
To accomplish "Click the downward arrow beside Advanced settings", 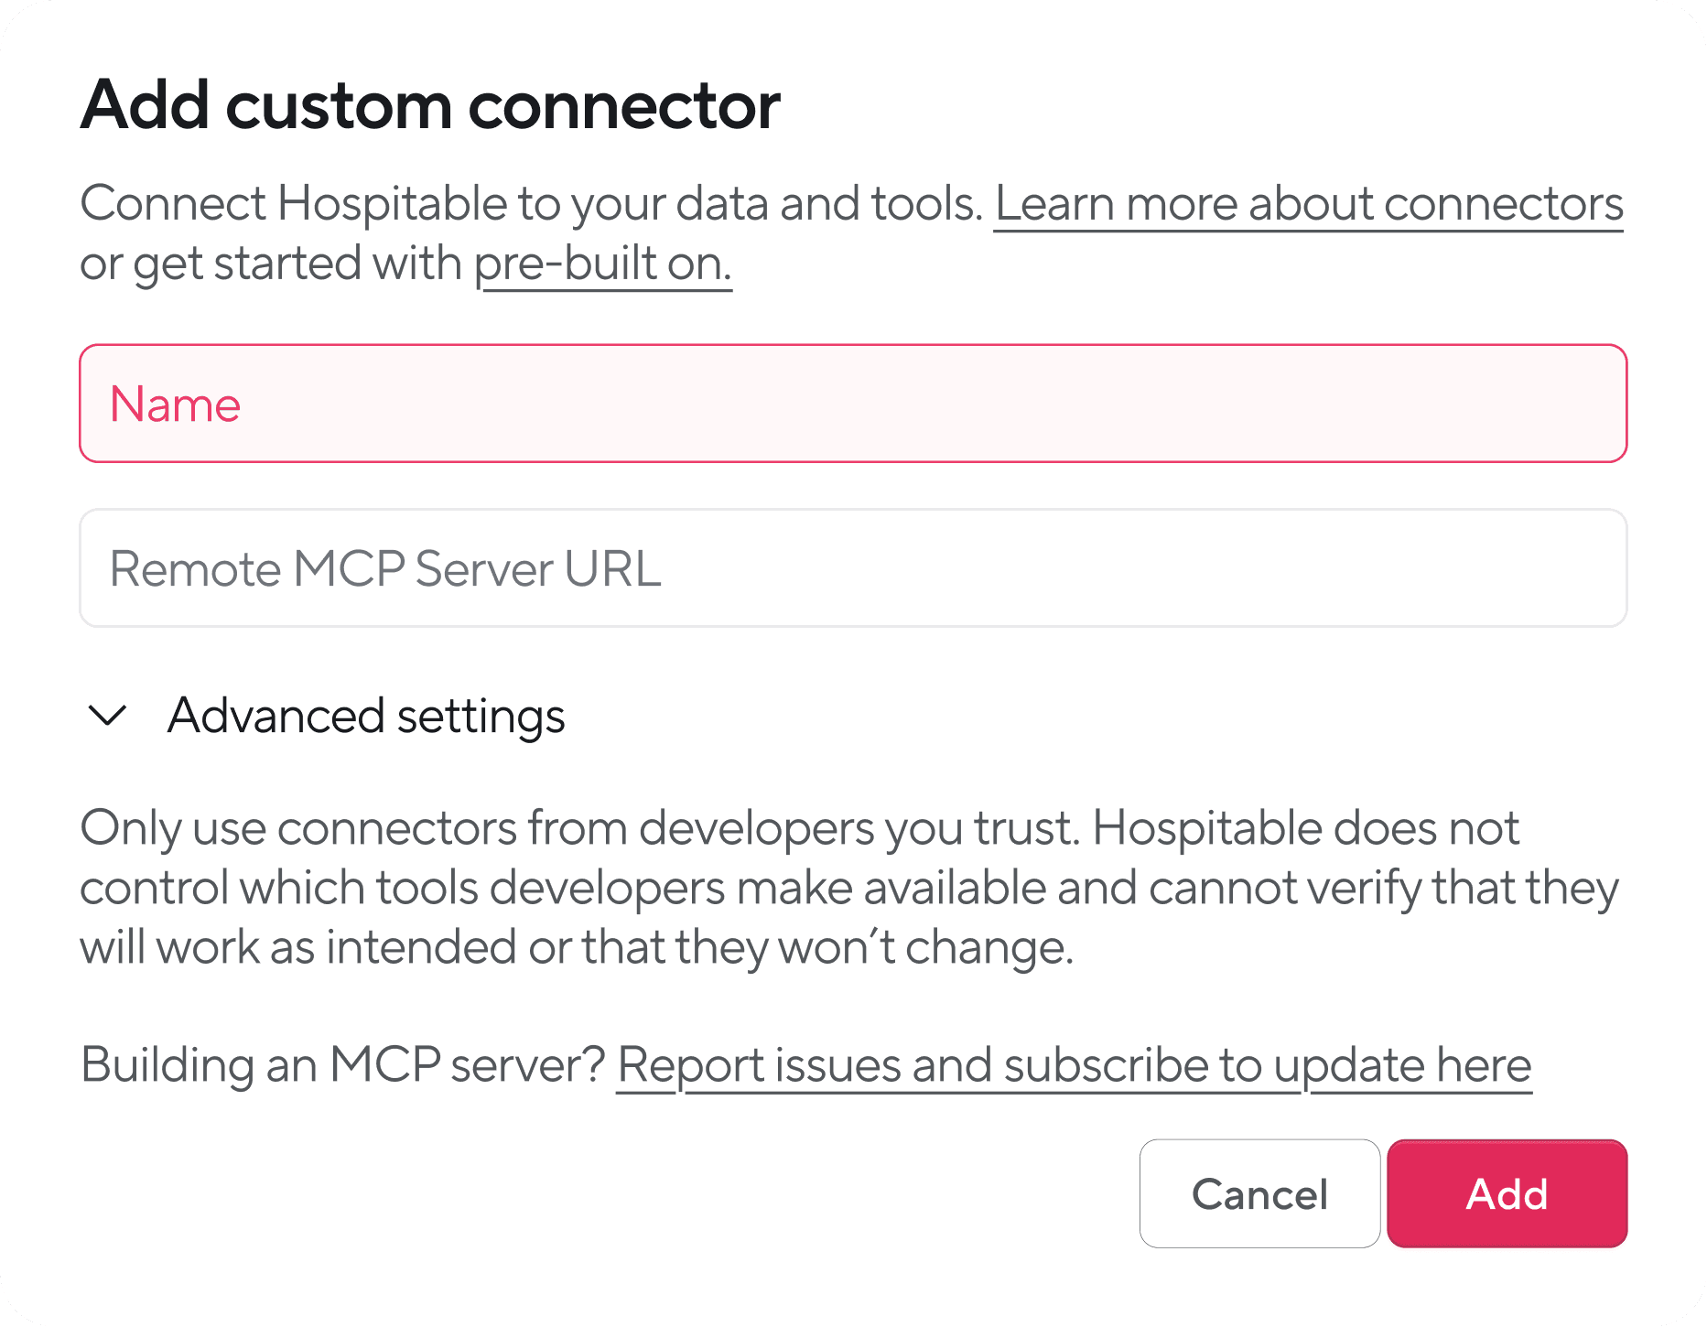I will tap(108, 716).
